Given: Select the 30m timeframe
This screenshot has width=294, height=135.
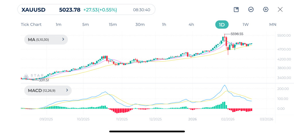Looking at the screenshot, I should click(x=140, y=25).
